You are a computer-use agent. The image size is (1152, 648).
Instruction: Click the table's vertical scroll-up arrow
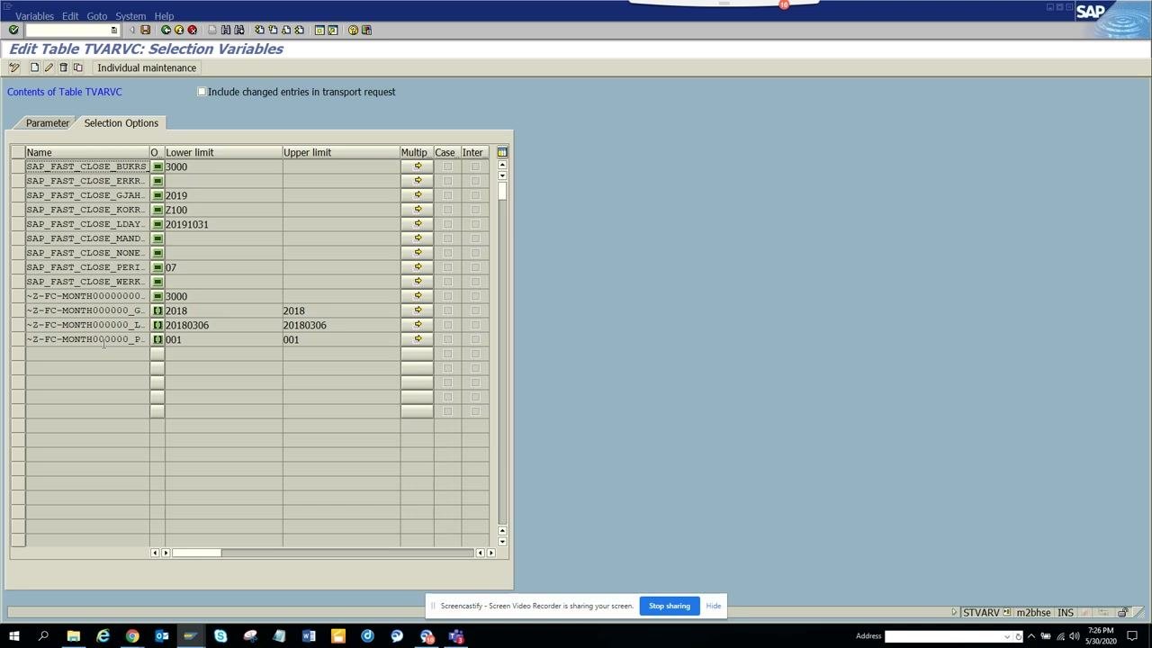[x=502, y=166]
